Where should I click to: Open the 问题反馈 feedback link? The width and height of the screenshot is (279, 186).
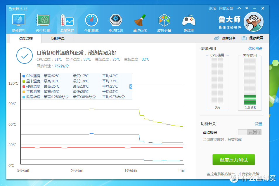tap(226, 8)
